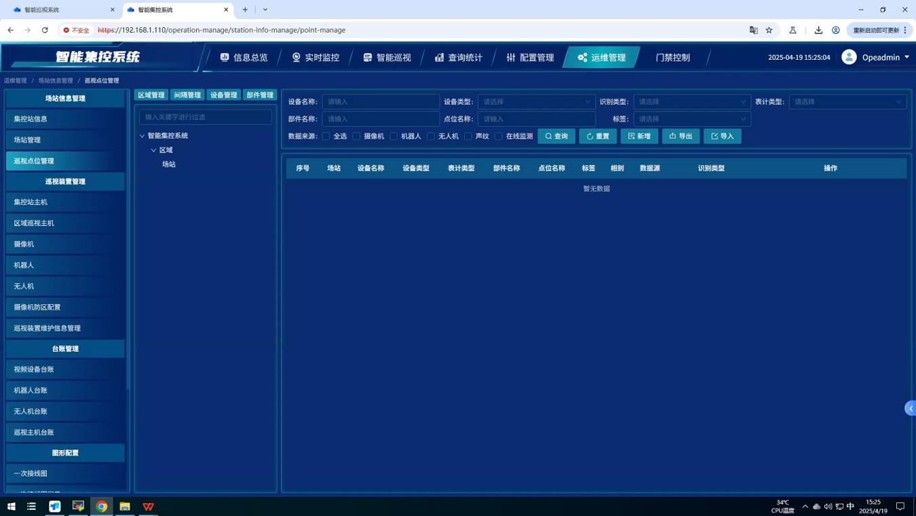916x516 pixels.
Task: Collapse the 智能集控系统 tree node
Action: pos(142,136)
